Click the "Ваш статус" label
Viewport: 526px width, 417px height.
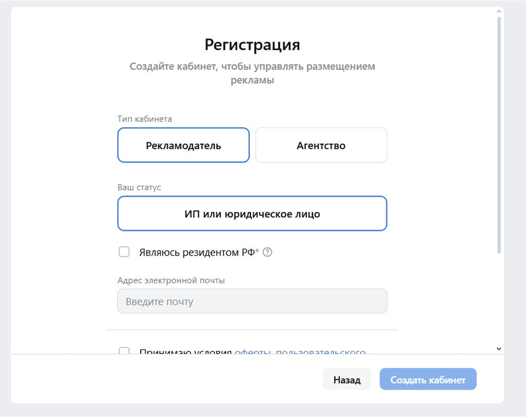[x=139, y=187]
